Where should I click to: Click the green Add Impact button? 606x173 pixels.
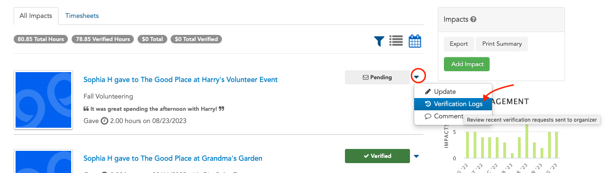(467, 64)
